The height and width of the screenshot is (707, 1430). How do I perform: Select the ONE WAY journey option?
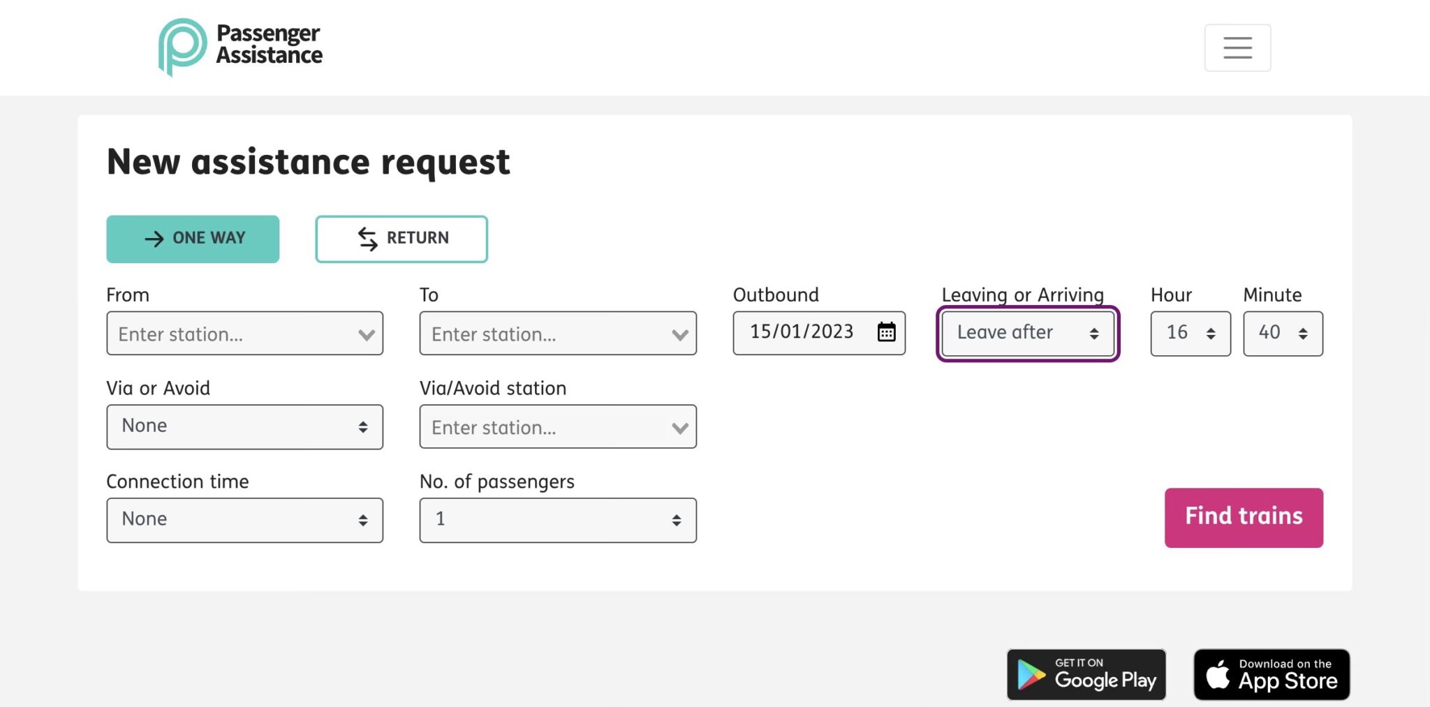click(x=193, y=238)
